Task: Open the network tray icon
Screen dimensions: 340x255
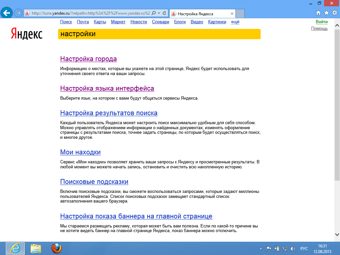Action: tap(285, 249)
